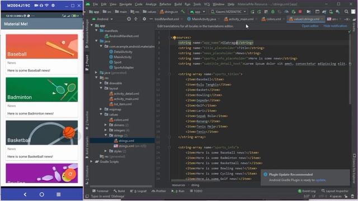Viewport: 358px width, 201px height.
Task: Click the Search Everywhere magnifier icon
Action: click(x=346, y=11)
